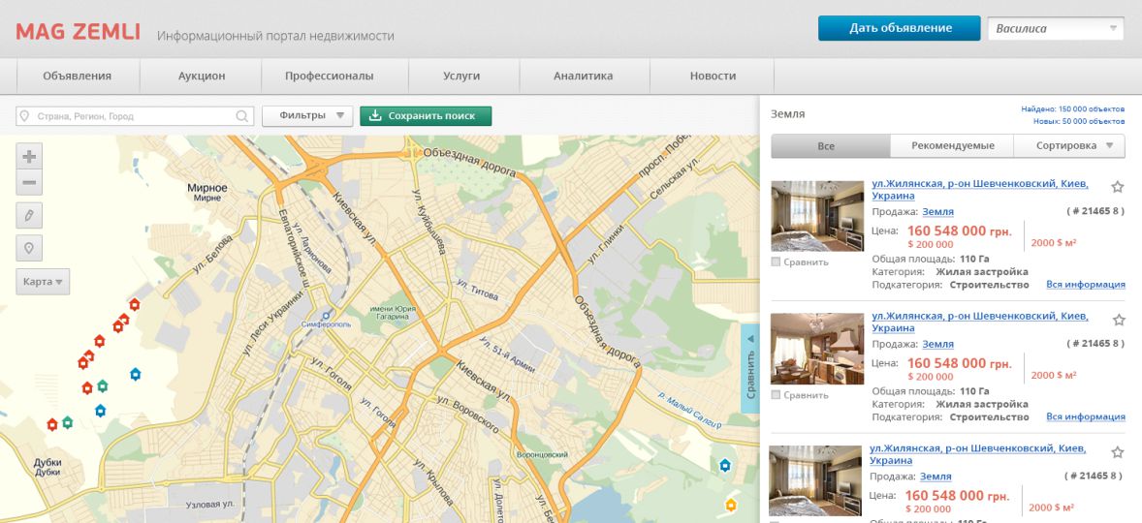1142x523 pixels.
Task: Click Вся информация link in first listing
Action: click(1085, 285)
